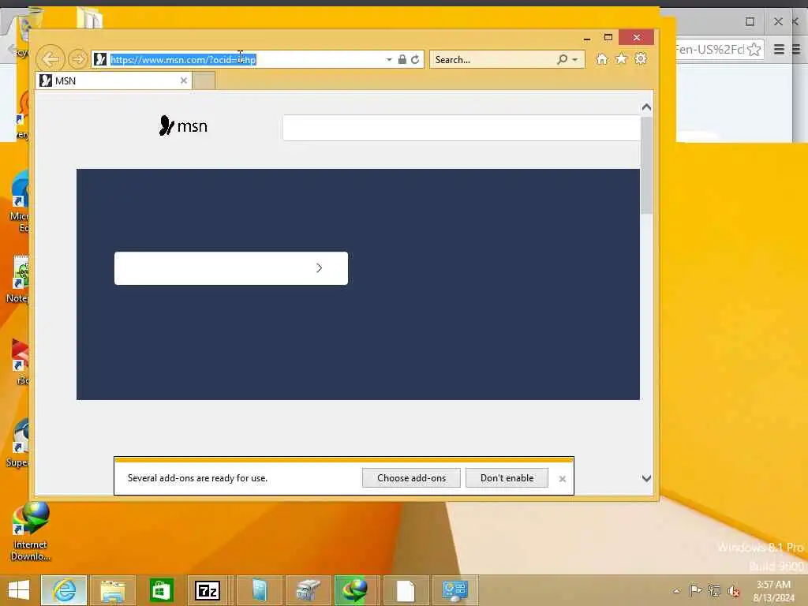Click Internet Explorer taskbar icon

64,590
